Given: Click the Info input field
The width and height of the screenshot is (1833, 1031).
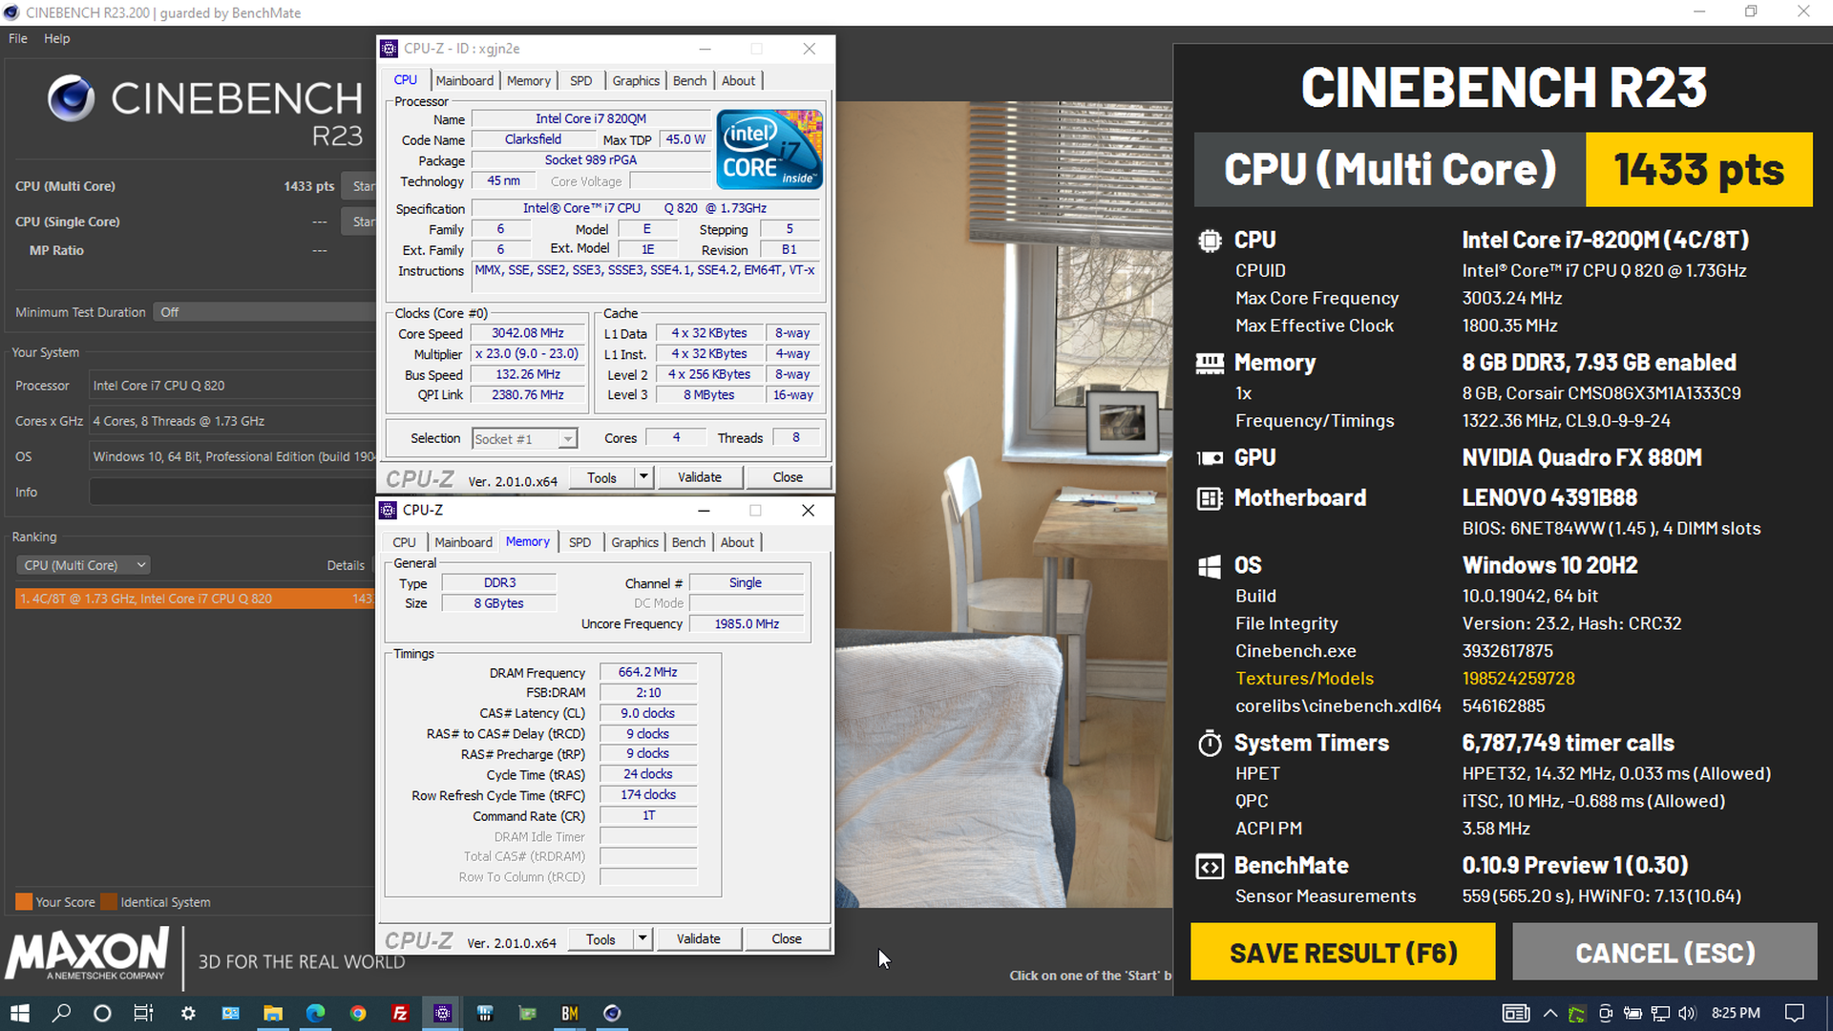Looking at the screenshot, I should click(232, 492).
